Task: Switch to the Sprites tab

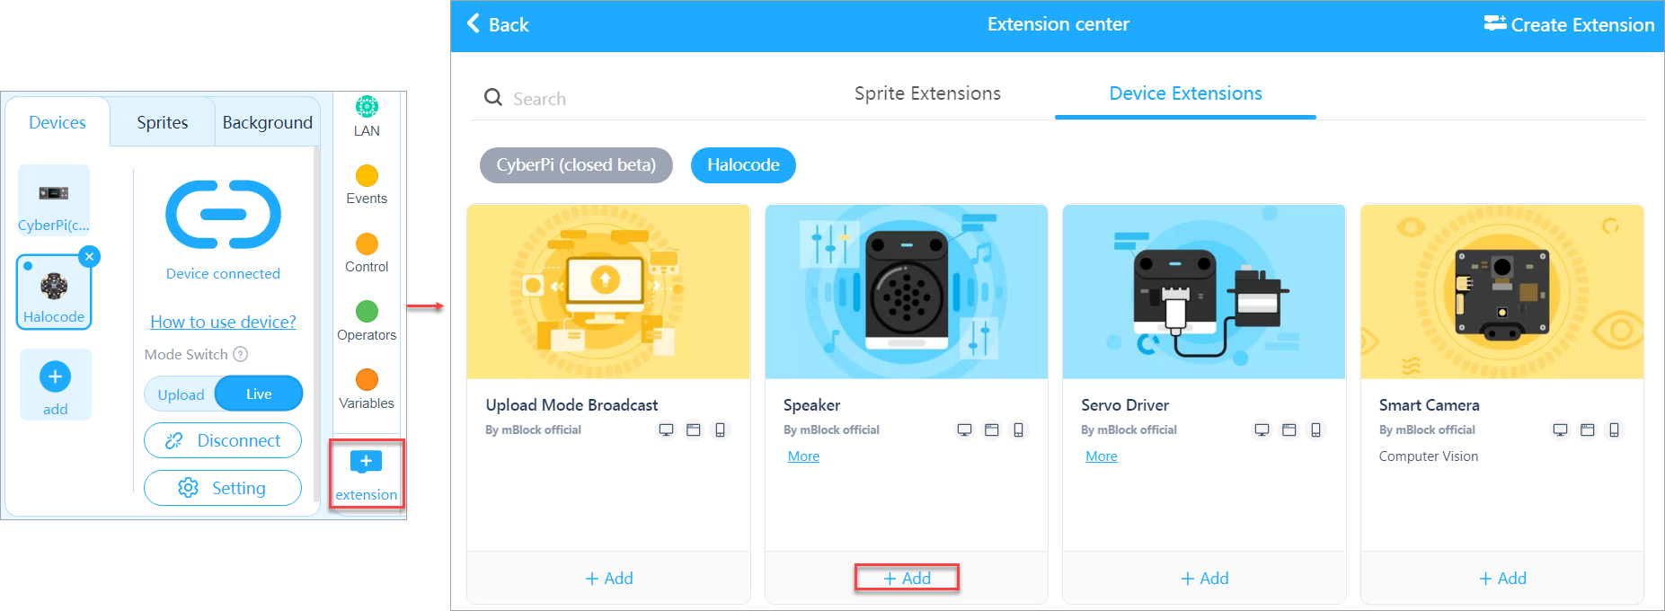Action: 163,122
